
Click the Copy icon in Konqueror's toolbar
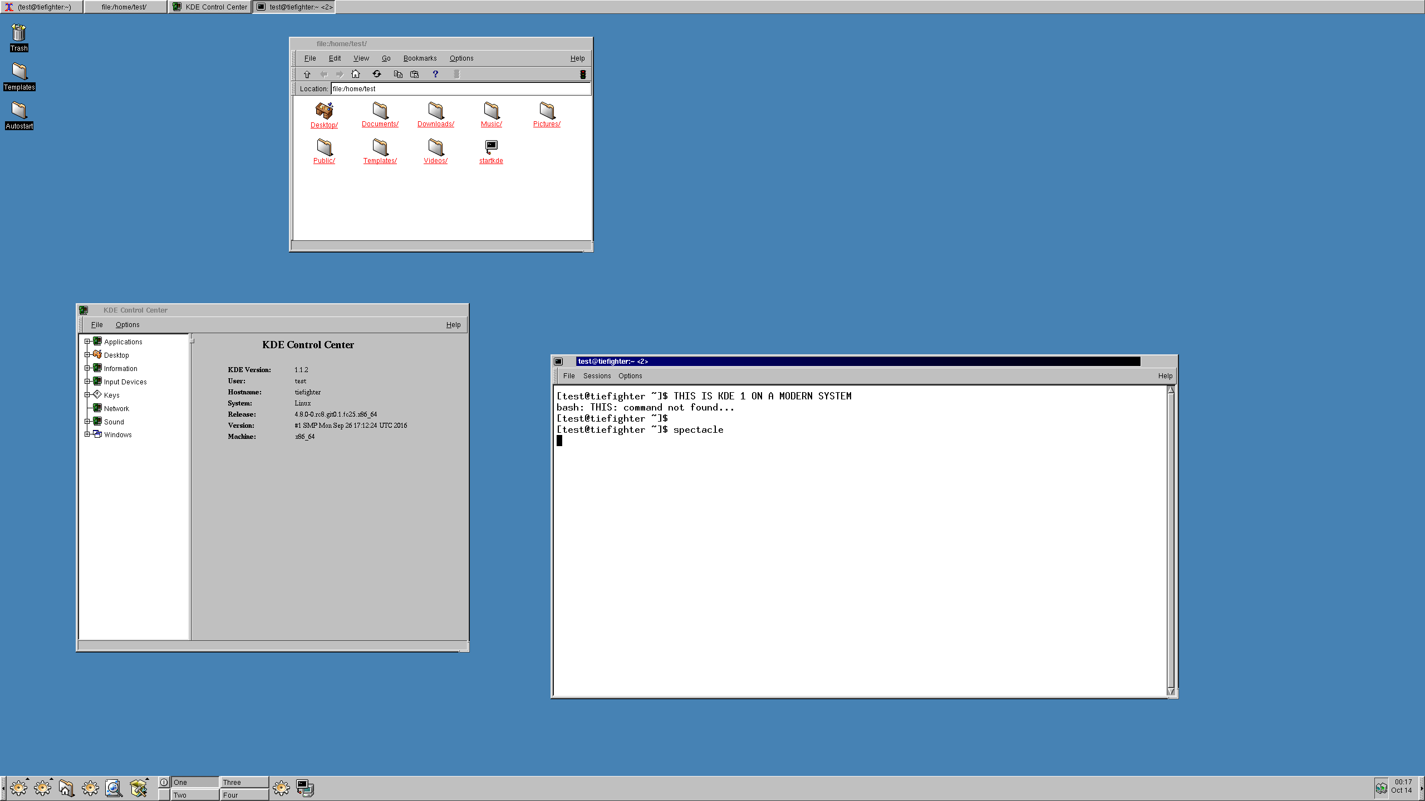[398, 73]
